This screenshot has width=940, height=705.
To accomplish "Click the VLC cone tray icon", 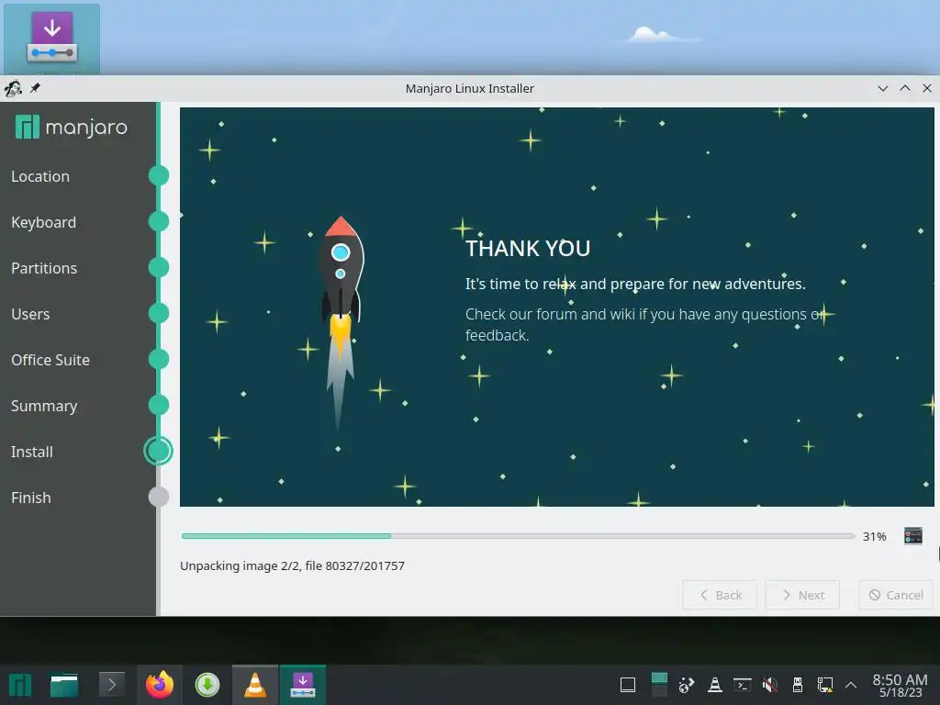I will [714, 685].
